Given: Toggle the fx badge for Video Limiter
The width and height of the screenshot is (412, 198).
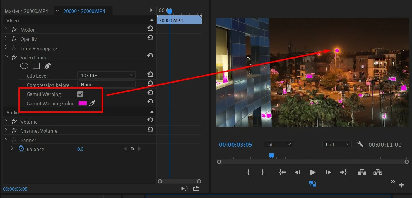Looking at the screenshot, I should pyautogui.click(x=14, y=57).
